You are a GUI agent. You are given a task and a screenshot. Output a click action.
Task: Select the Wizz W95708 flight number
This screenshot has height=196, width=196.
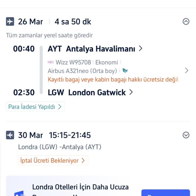tap(73, 62)
